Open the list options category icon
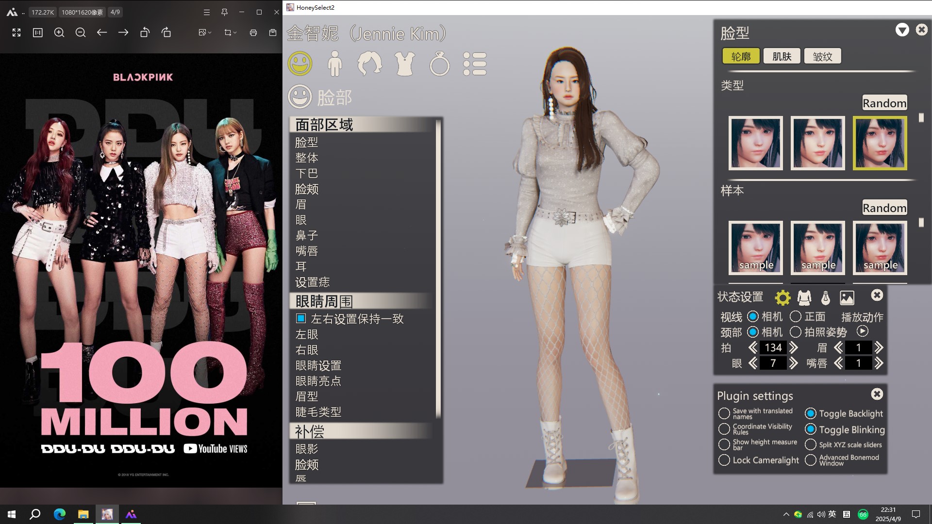Image resolution: width=932 pixels, height=524 pixels. tap(474, 64)
